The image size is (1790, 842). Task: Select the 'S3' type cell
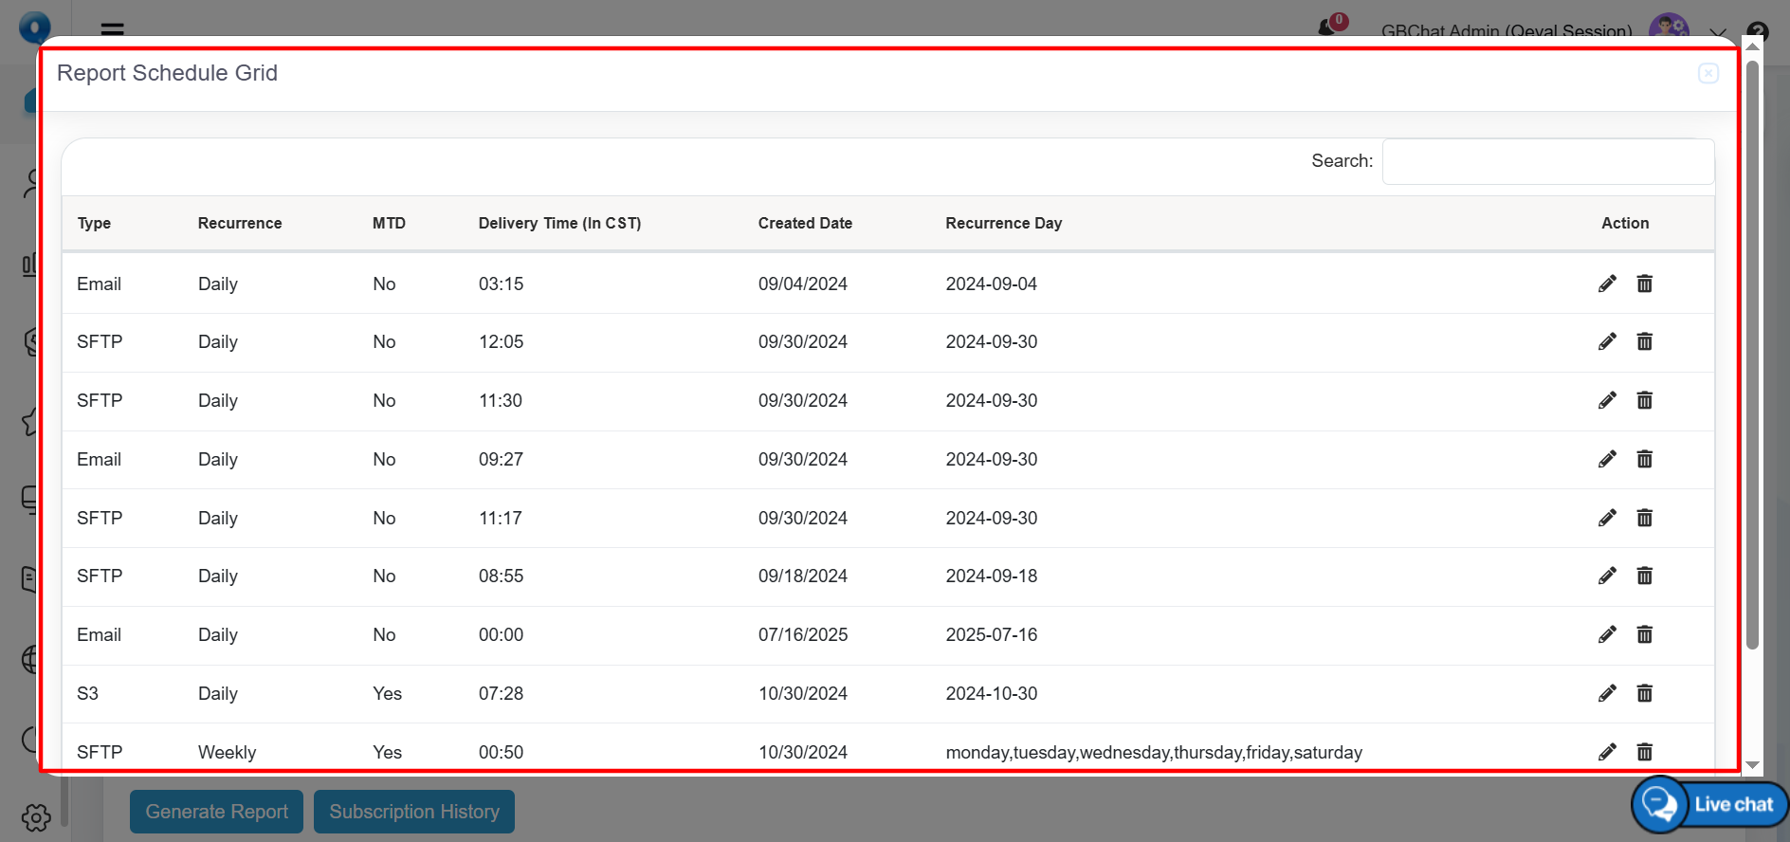coord(87,693)
